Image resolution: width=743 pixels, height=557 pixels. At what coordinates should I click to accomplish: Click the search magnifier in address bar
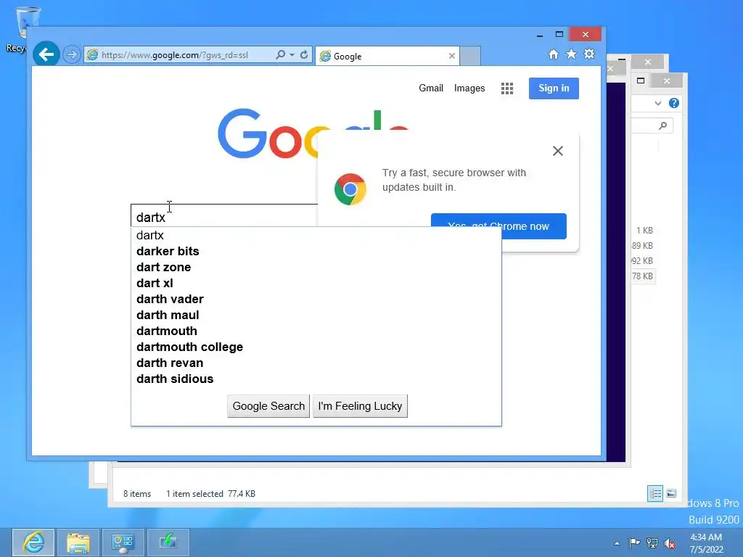(281, 54)
